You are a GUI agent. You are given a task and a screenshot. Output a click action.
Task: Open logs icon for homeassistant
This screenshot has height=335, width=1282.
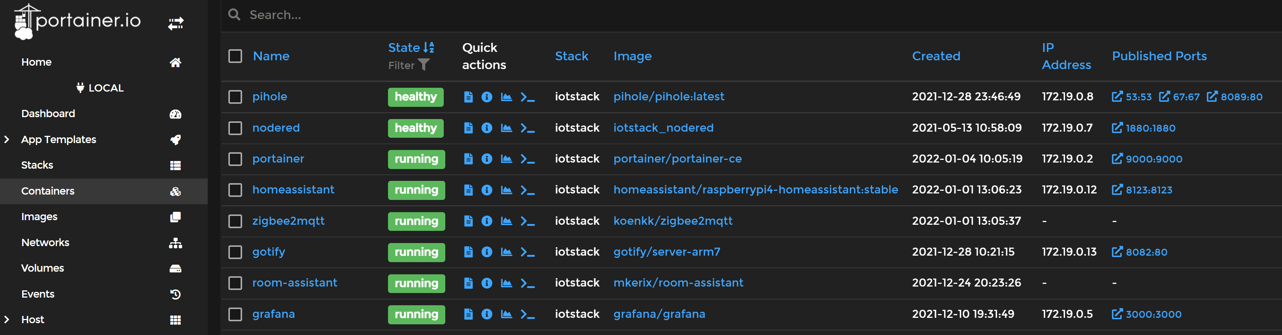[x=468, y=190]
